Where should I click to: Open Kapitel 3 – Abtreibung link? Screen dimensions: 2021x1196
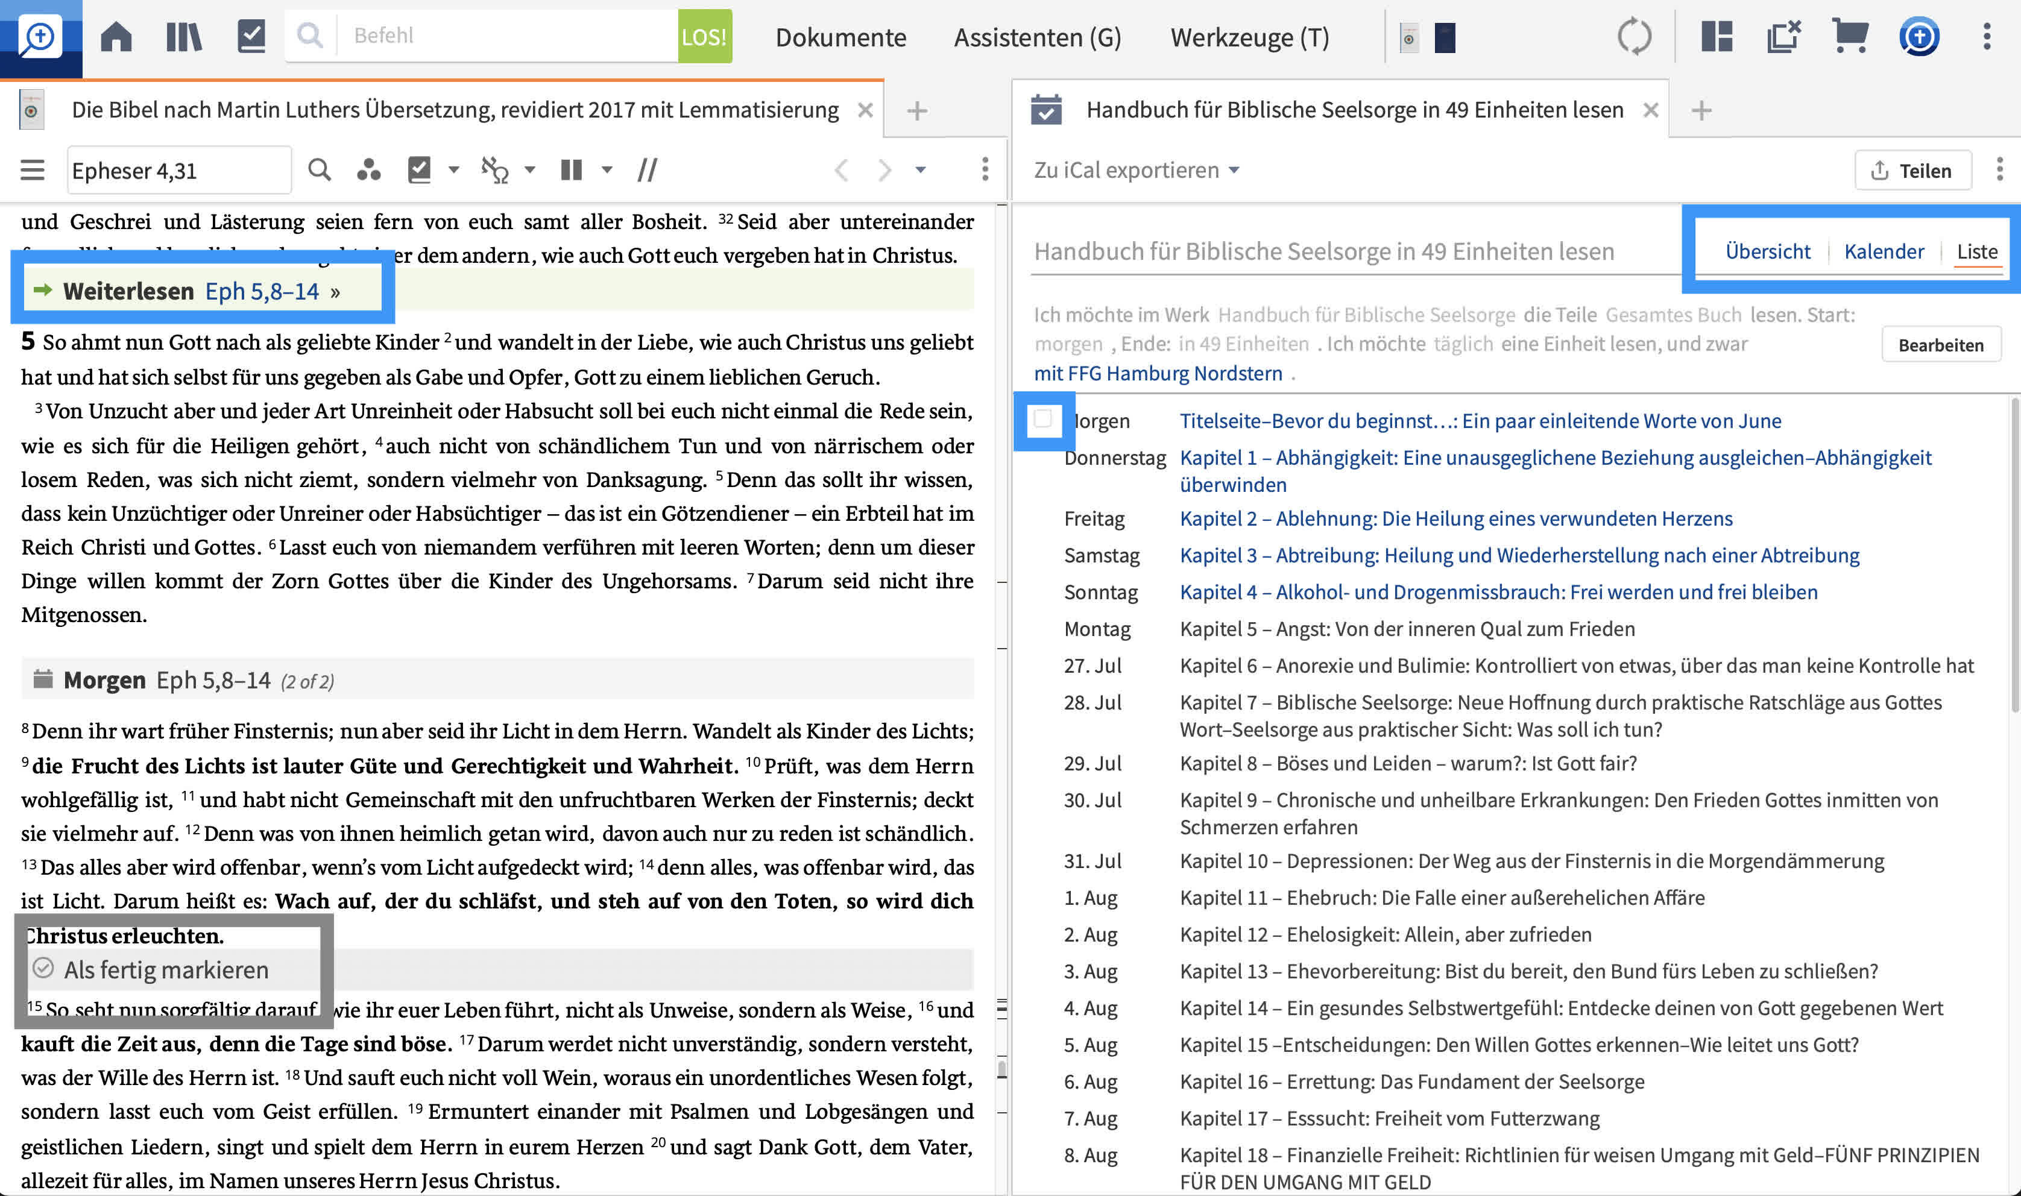click(1519, 555)
